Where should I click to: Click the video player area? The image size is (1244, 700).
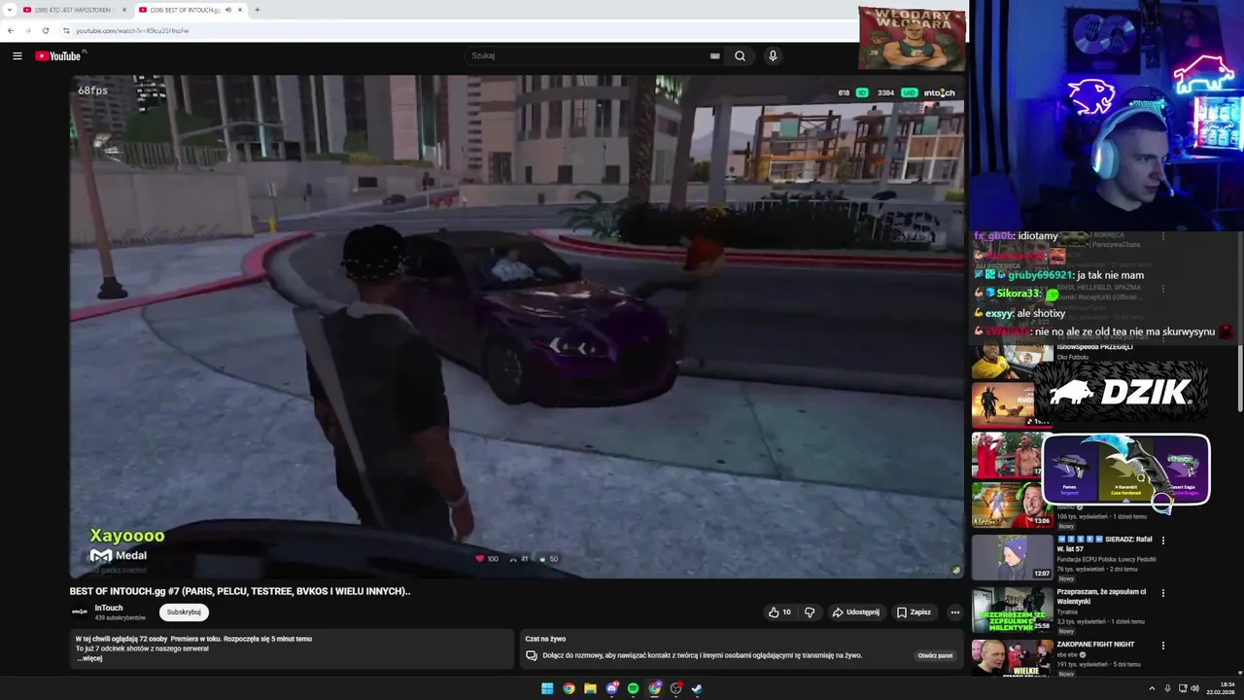click(516, 327)
